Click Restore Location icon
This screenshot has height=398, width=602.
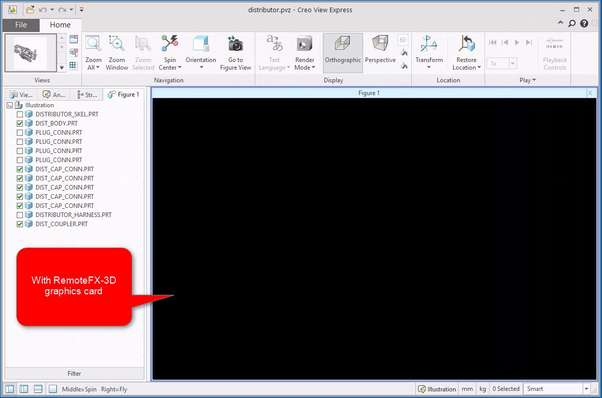click(x=466, y=44)
